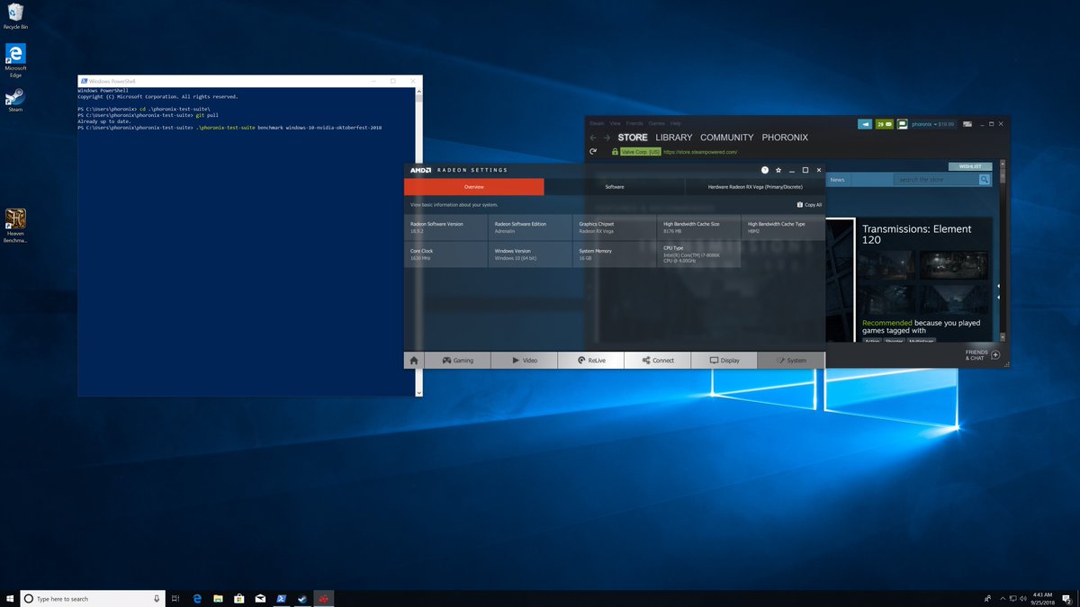
Task: Open PHORONIX profile in Steam navigation
Action: click(785, 138)
